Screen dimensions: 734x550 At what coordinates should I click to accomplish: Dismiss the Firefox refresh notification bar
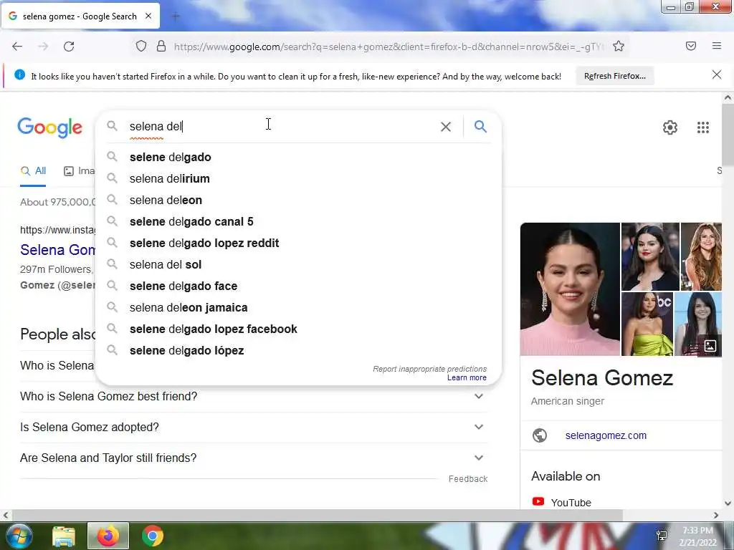(x=717, y=74)
